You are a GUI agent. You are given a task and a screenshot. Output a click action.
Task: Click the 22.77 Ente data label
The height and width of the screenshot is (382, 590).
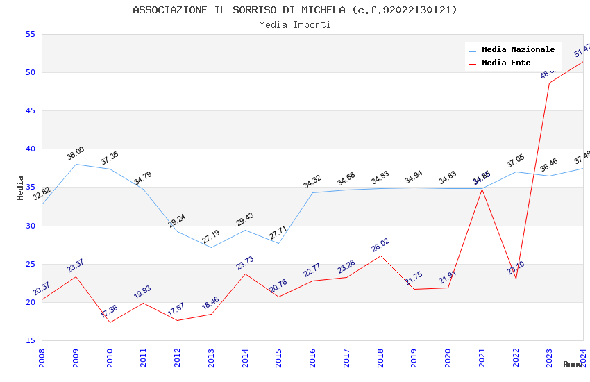point(312,270)
